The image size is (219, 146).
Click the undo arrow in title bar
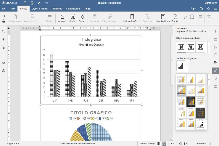coord(39,3)
